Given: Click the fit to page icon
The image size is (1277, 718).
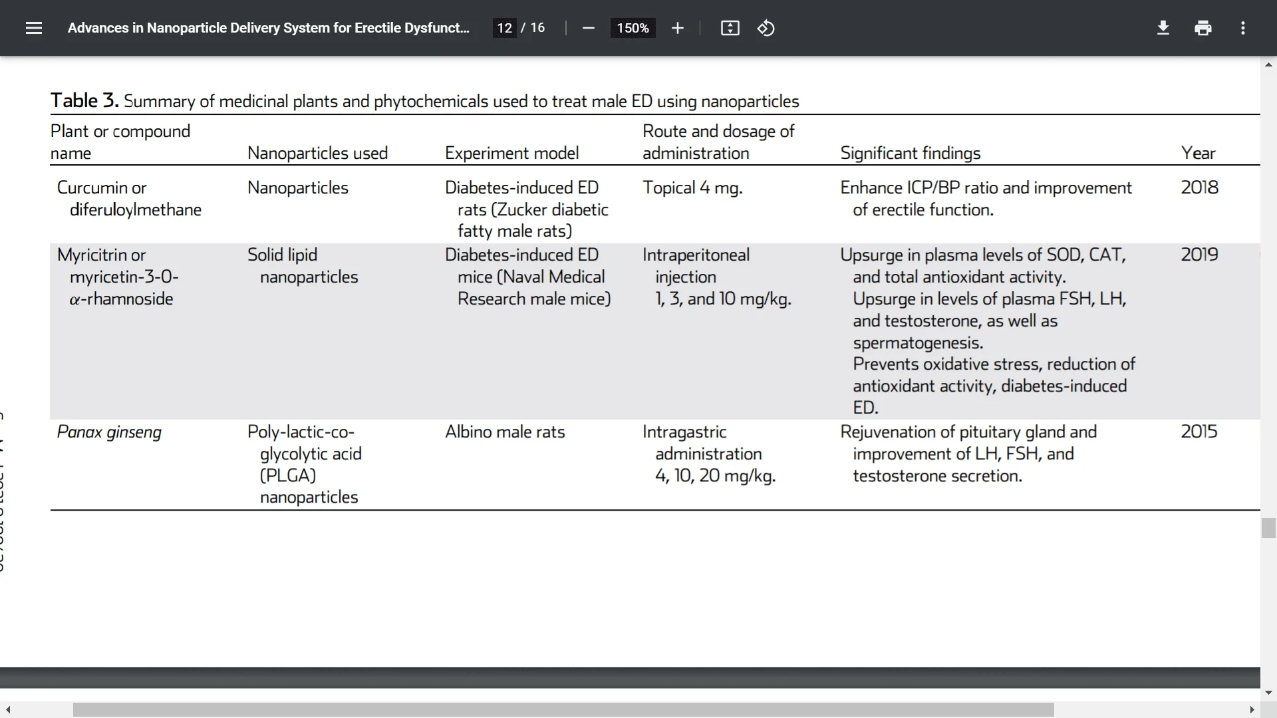Looking at the screenshot, I should tap(730, 28).
